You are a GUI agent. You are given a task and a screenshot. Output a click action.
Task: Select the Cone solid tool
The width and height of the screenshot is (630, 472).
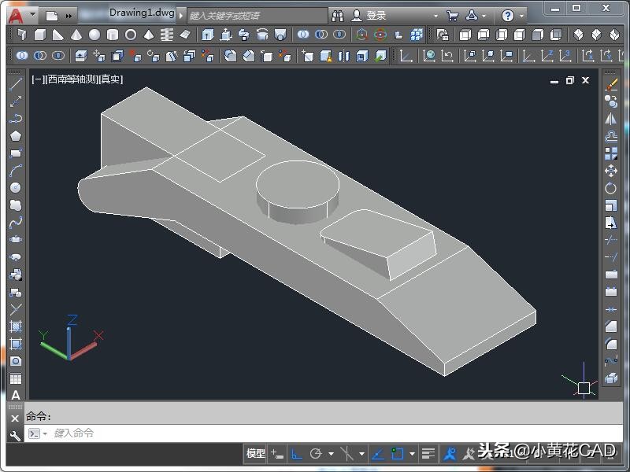pyautogui.click(x=76, y=35)
